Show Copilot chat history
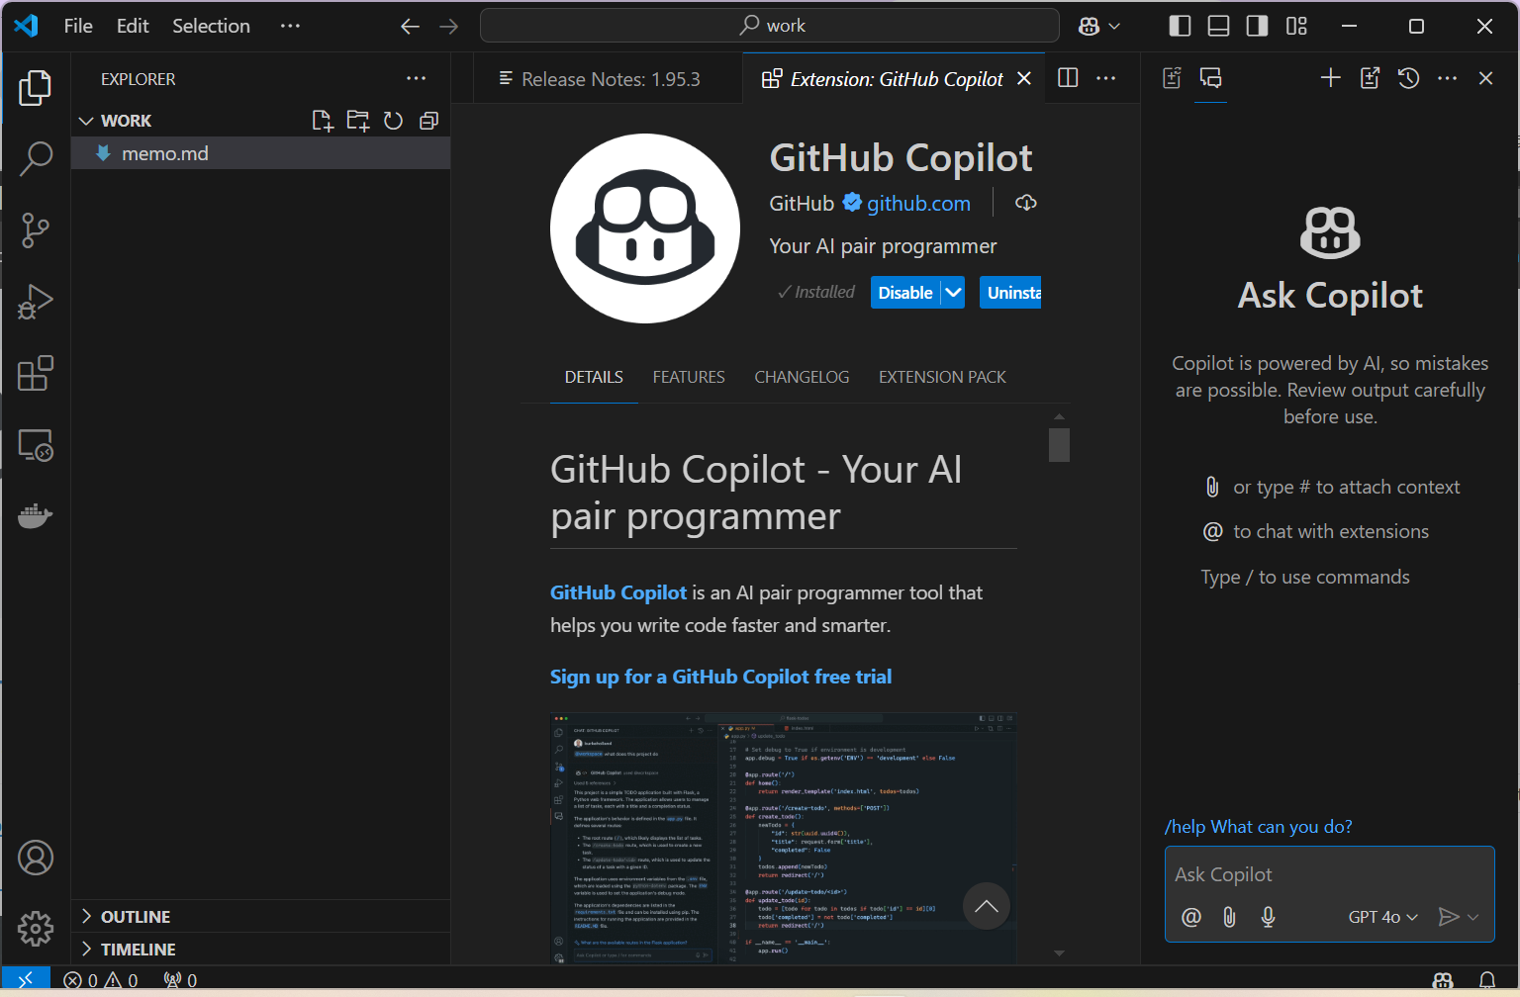The image size is (1520, 997). [x=1408, y=78]
